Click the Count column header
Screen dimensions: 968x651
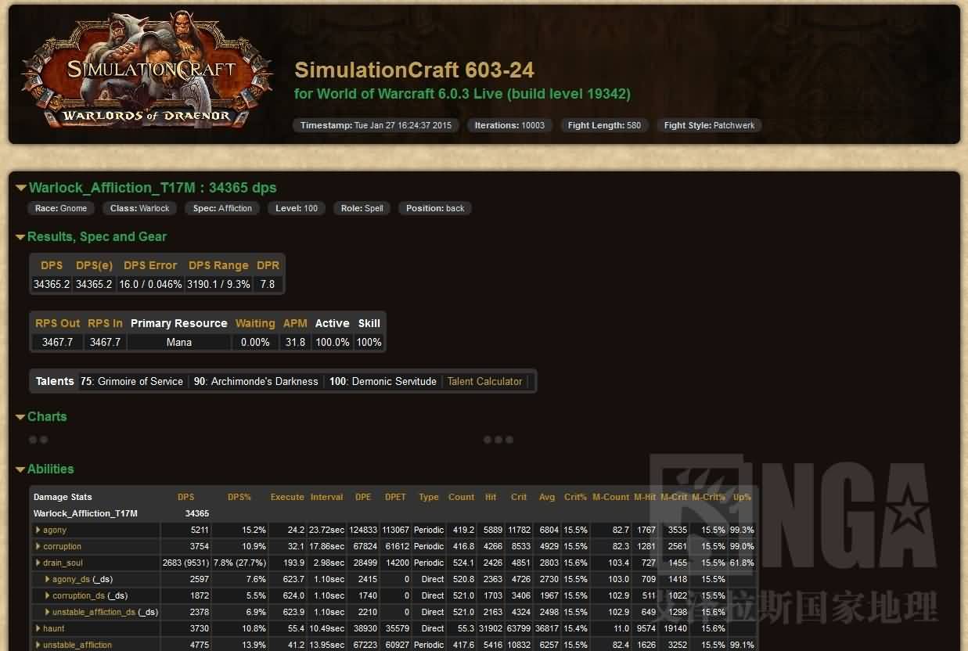pos(461,497)
